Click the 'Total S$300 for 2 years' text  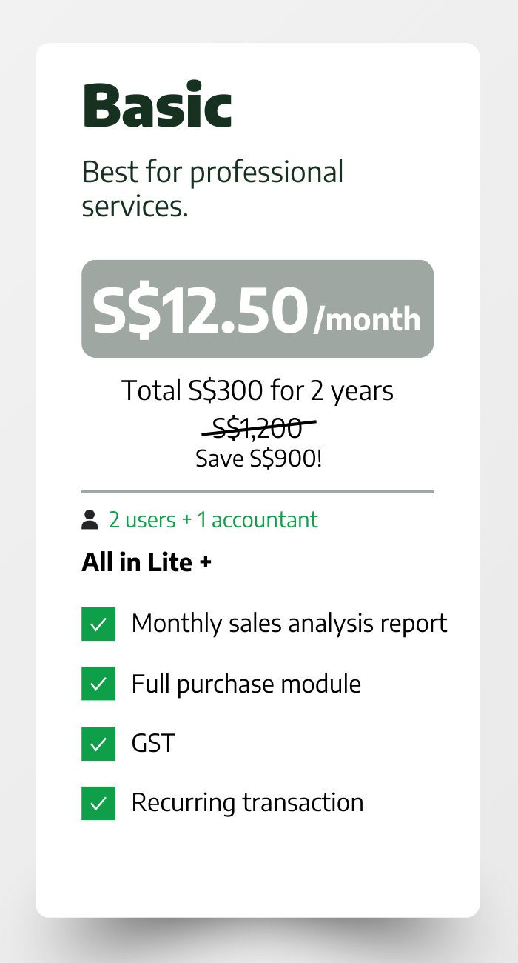point(258,390)
